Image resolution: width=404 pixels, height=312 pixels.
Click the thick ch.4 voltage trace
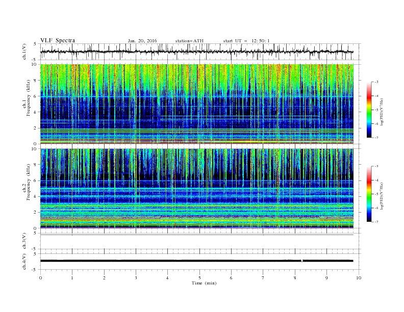pyautogui.click(x=197, y=261)
